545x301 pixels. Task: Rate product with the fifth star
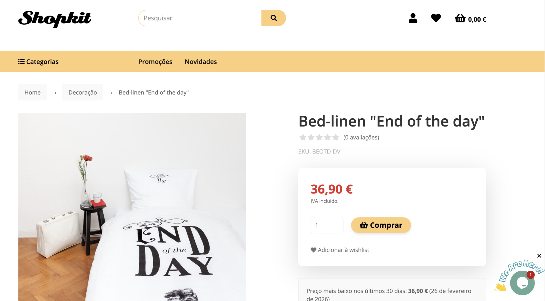(336, 138)
